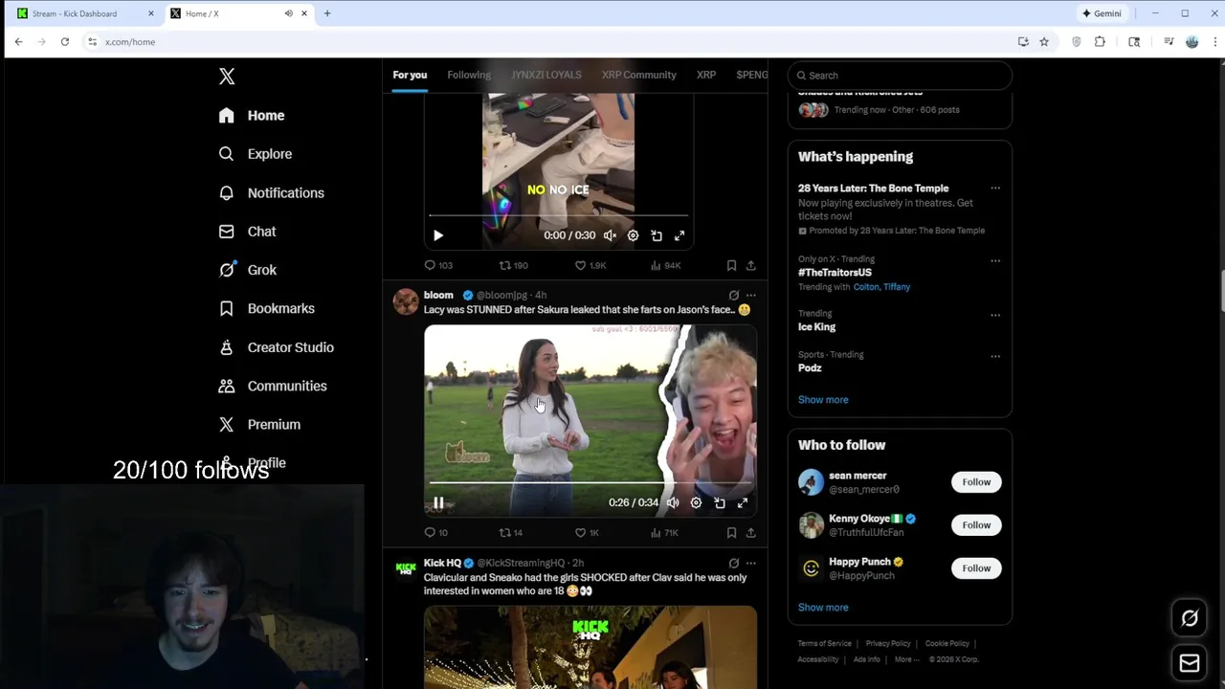Open settings on NO ICE video
Image resolution: width=1225 pixels, height=689 pixels.
[633, 235]
